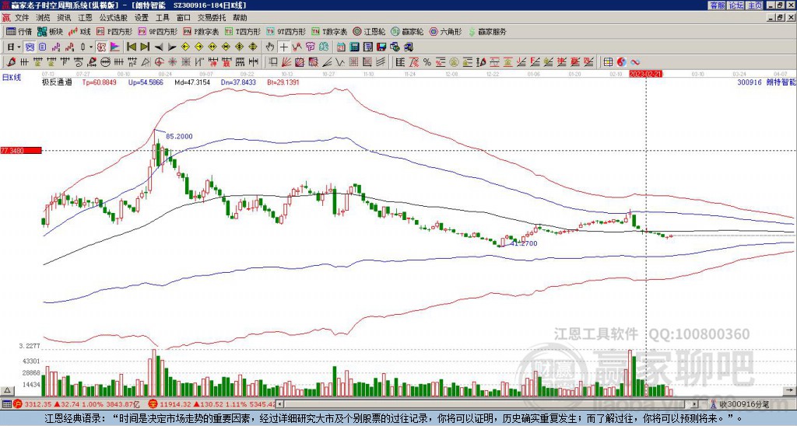Click the red 77.3480 price marker

point(21,150)
